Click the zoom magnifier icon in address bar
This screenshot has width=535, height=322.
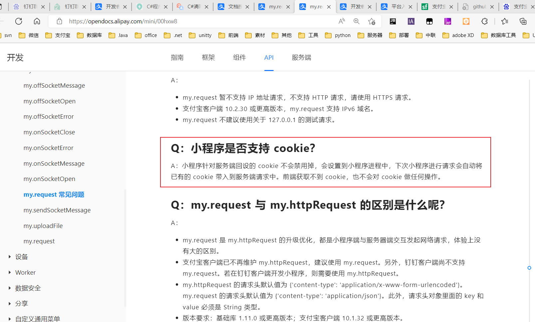tap(357, 21)
